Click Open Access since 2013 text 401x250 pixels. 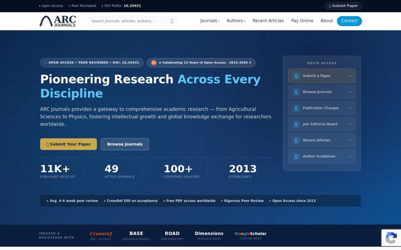pos(294,201)
